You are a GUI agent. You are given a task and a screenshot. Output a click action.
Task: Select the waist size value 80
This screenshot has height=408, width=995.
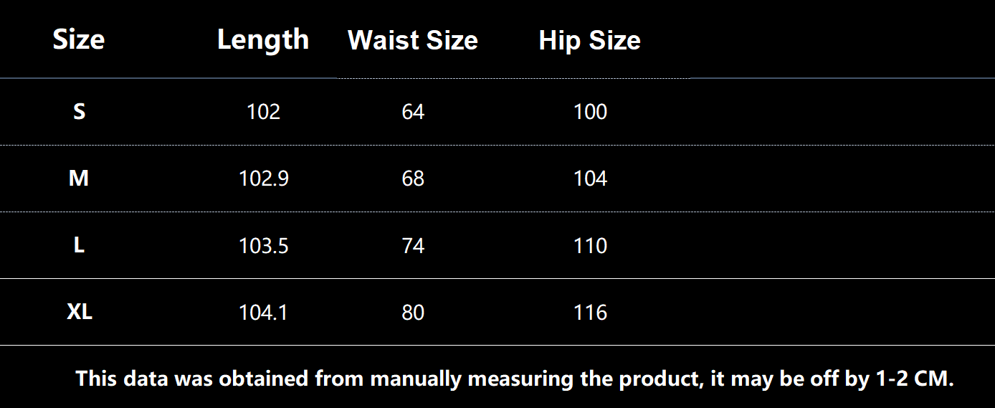(413, 313)
